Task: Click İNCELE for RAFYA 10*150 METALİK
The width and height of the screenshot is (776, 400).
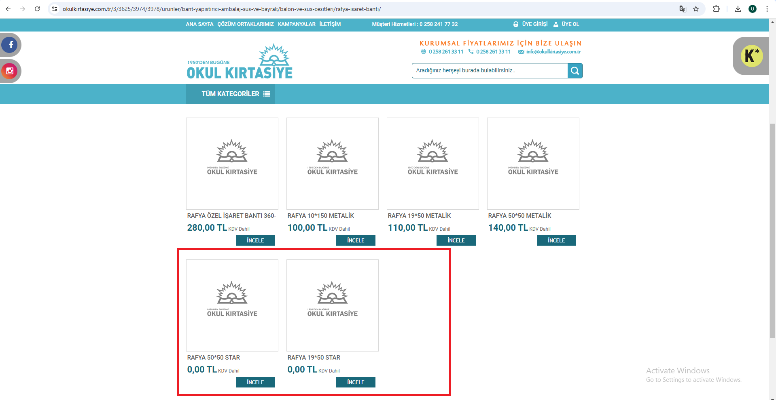Action: tap(356, 240)
